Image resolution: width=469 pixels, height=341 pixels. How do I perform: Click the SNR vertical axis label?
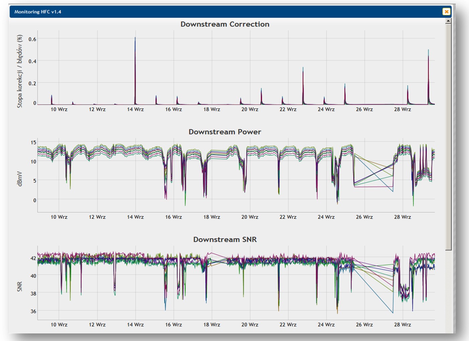[20, 286]
